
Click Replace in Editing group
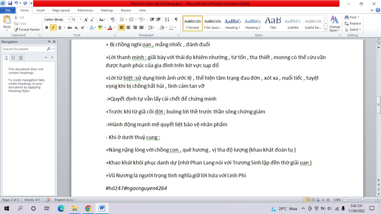tap(353, 23)
